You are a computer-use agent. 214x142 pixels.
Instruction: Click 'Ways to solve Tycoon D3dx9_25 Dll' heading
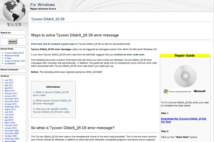tap(75, 35)
